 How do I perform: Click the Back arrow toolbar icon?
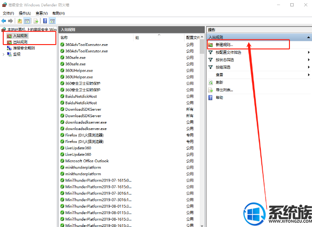[4, 21]
